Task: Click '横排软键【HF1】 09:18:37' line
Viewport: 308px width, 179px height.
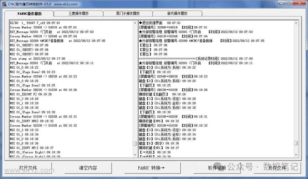Action: (x=159, y=148)
